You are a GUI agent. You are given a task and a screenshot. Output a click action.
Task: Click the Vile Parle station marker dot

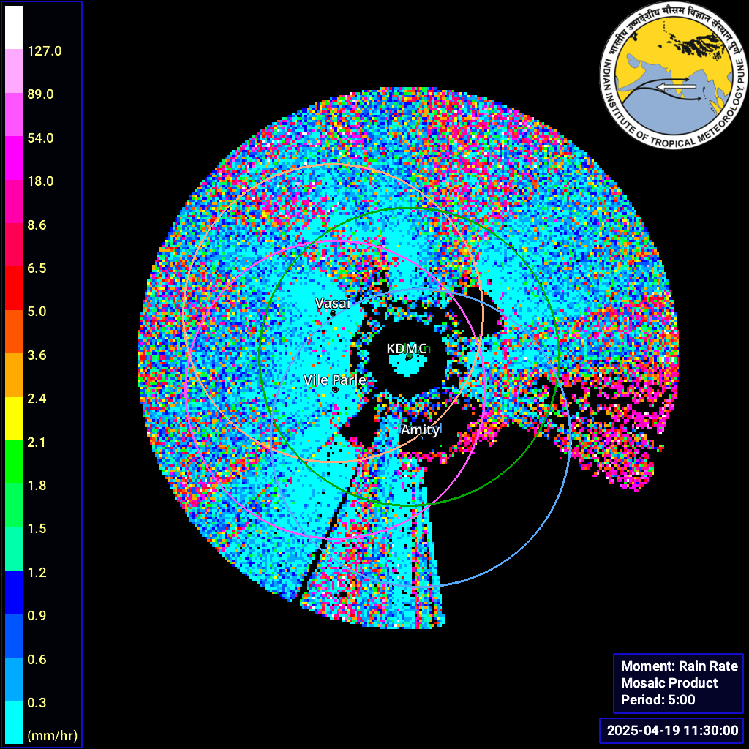tap(335, 390)
